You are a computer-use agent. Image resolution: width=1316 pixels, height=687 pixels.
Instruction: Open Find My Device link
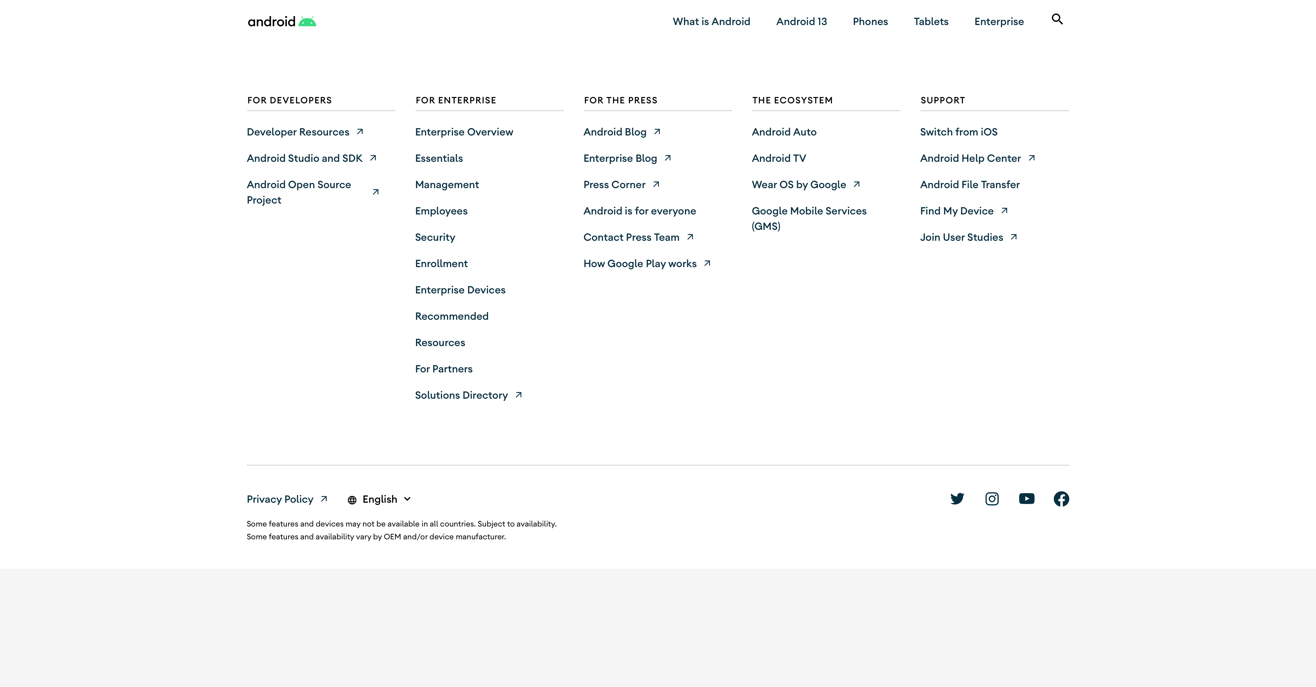[x=964, y=211]
